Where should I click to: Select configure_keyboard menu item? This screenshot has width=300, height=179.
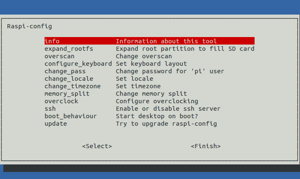pos(150,64)
